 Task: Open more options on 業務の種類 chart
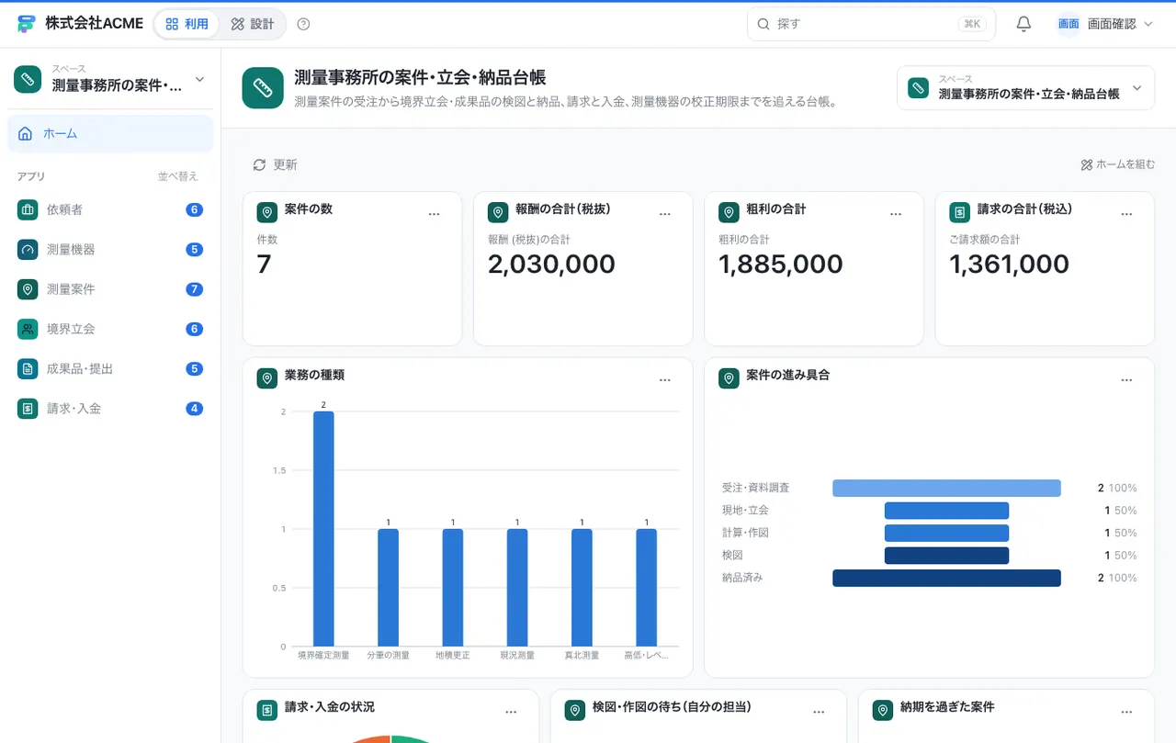point(665,380)
